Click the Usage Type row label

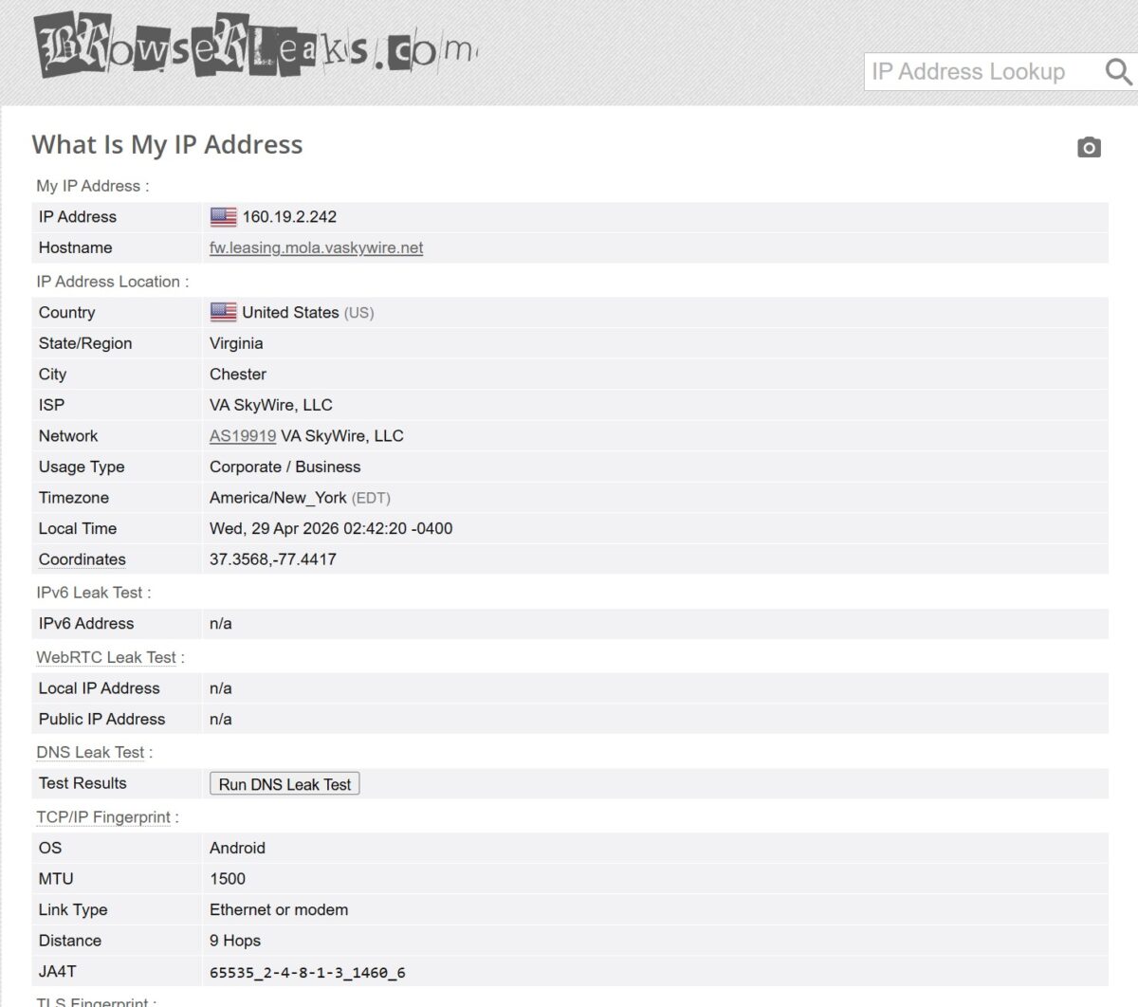(82, 467)
